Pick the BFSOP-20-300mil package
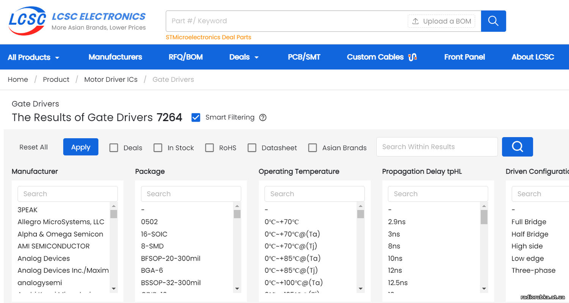Viewport: 569px width, 303px height. 171,258
